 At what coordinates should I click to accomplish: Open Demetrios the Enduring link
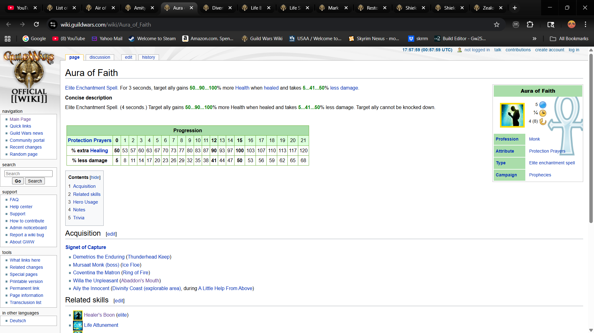coord(99,257)
